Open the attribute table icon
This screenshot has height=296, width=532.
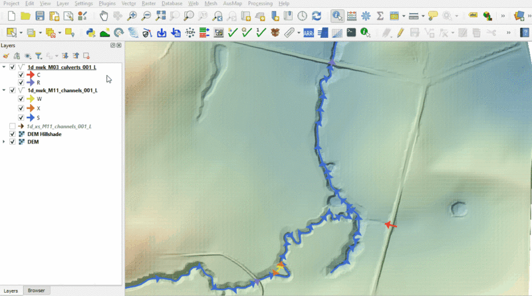tap(351, 15)
